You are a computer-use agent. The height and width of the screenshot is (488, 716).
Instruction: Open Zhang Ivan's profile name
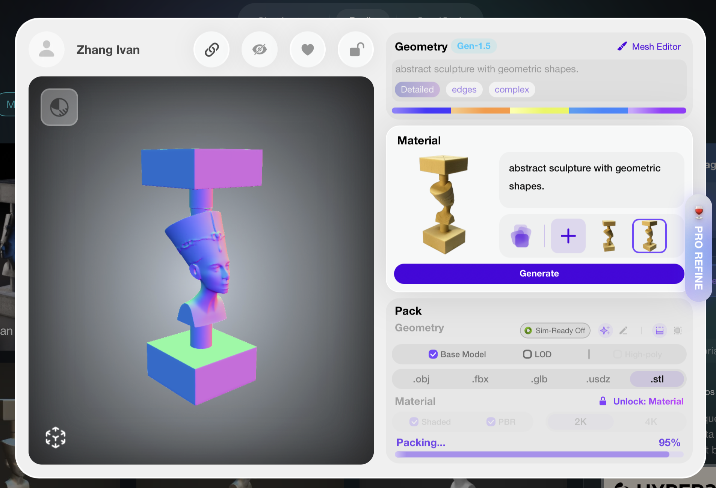pyautogui.click(x=108, y=50)
